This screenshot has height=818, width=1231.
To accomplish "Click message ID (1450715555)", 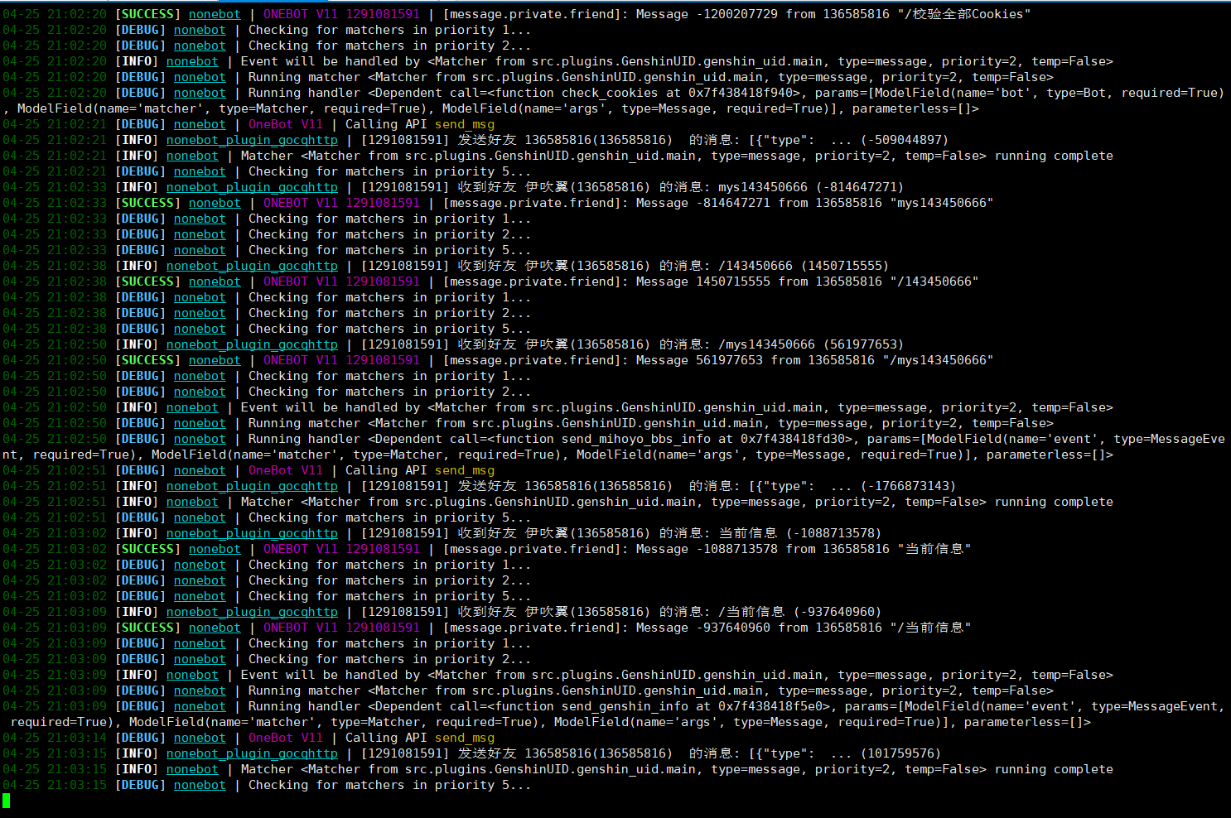I will click(845, 266).
